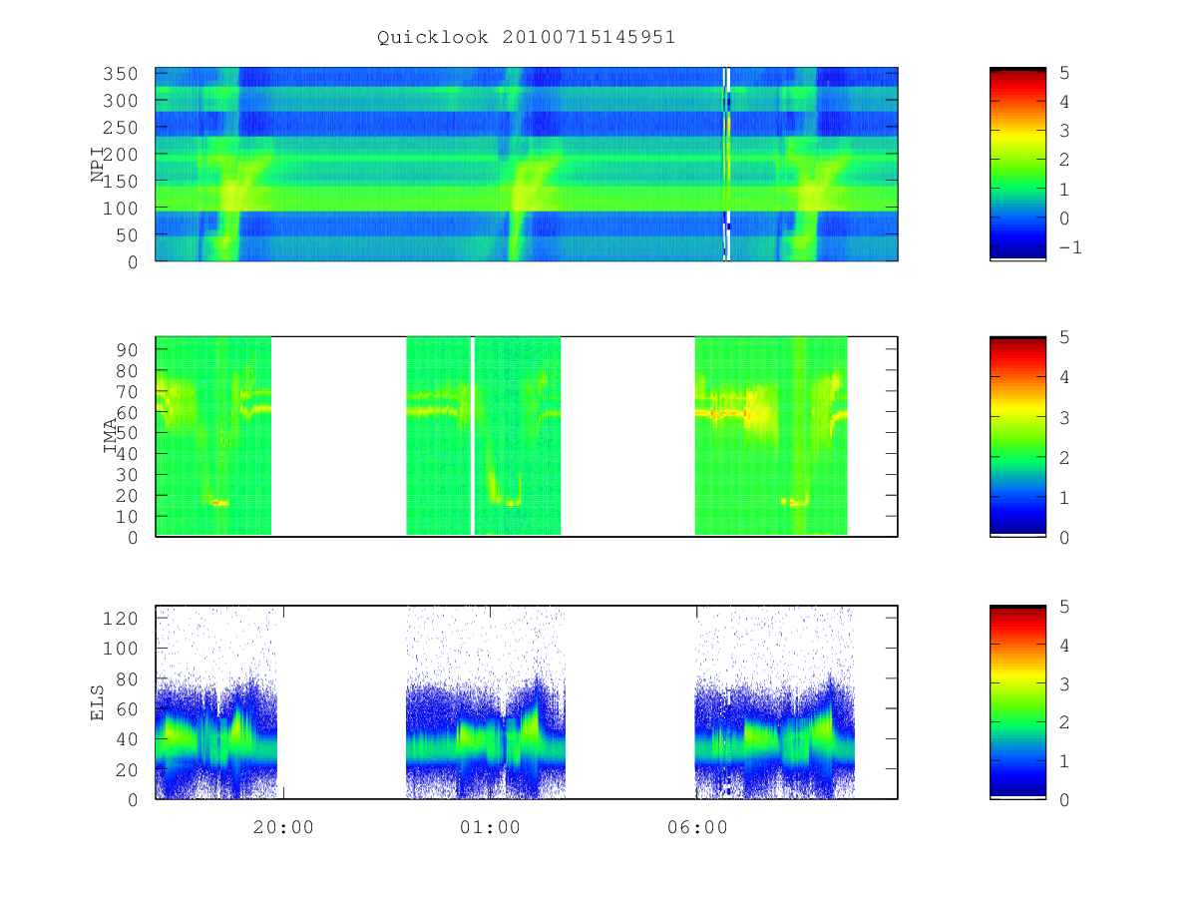Image resolution: width=1197 pixels, height=898 pixels.
Task: Click the IMA panel rainbow colorbar
Action: (x=1017, y=436)
